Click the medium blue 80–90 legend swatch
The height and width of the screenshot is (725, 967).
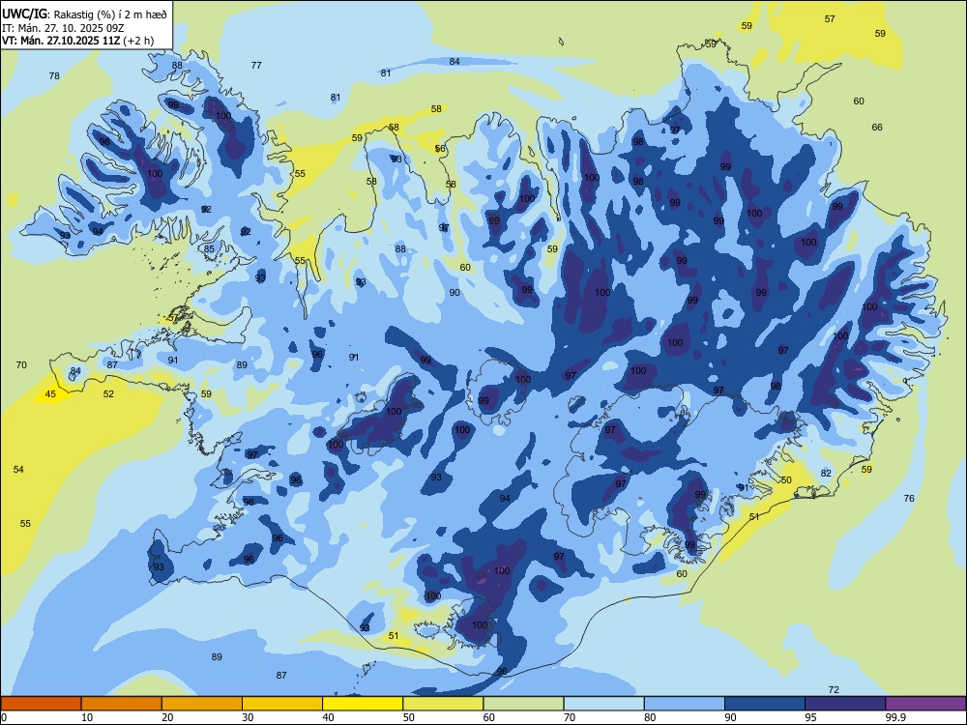coord(685,704)
